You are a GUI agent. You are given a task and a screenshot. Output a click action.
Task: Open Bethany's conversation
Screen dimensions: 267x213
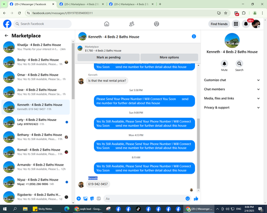pyautogui.click(x=36, y=137)
